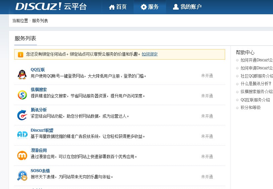Click the SOSO表情 magnifier smiley icon

click(22, 176)
